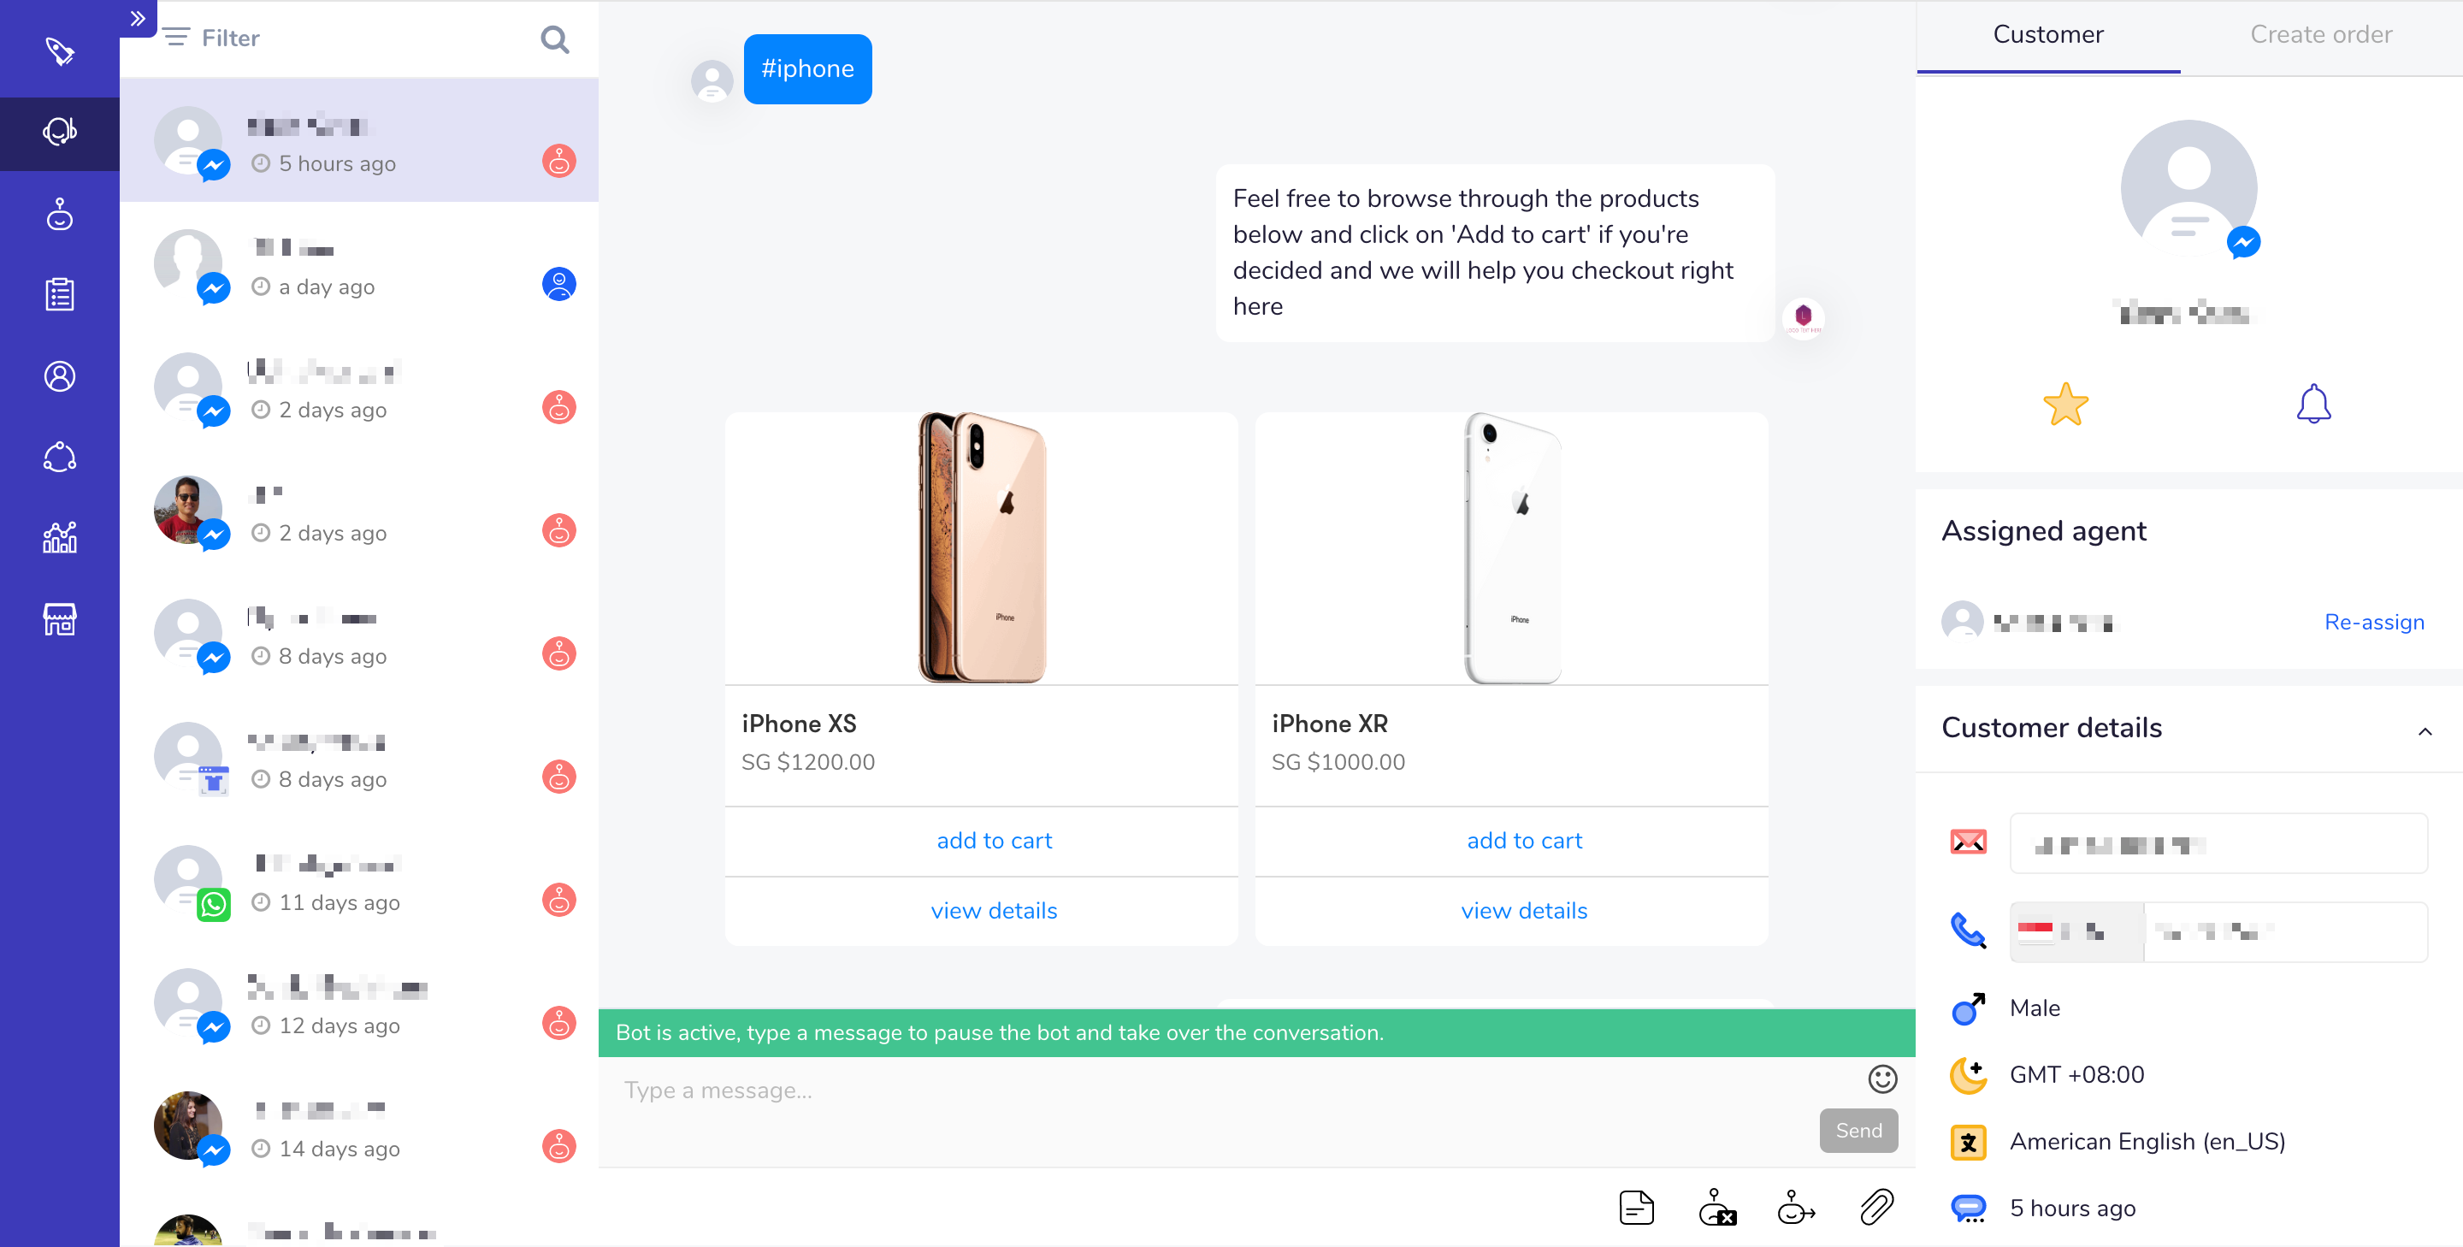
Task: Click the saved replies note icon
Action: click(x=1636, y=1207)
